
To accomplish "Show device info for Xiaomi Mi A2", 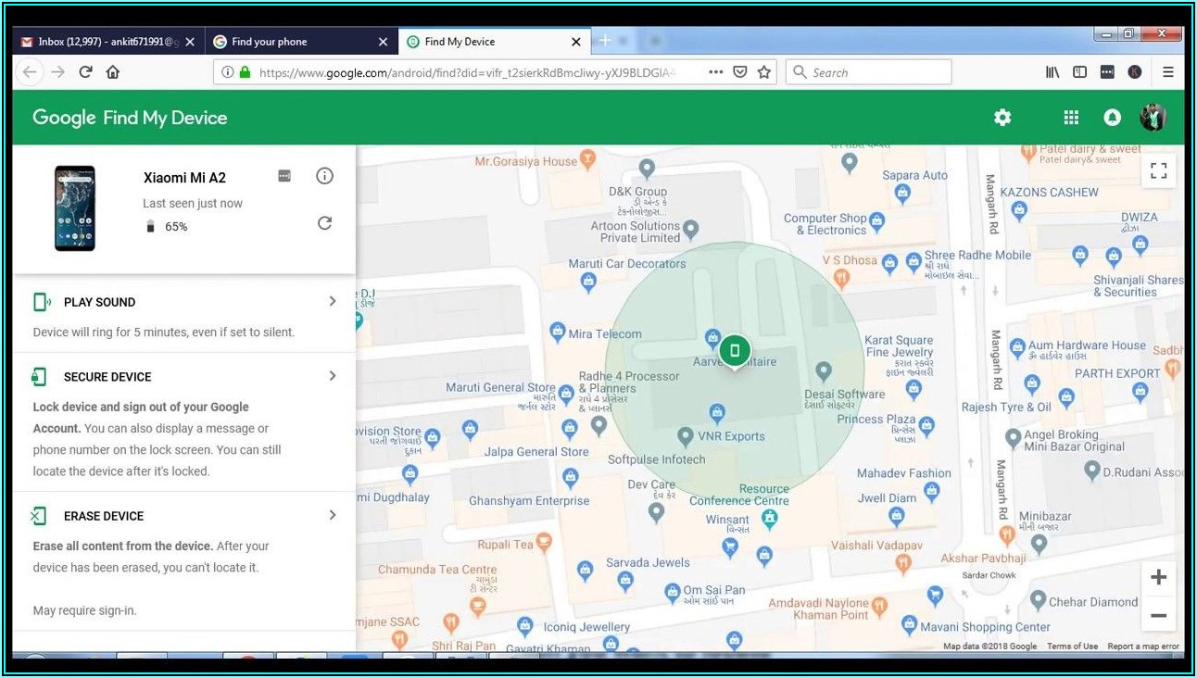I will [324, 176].
